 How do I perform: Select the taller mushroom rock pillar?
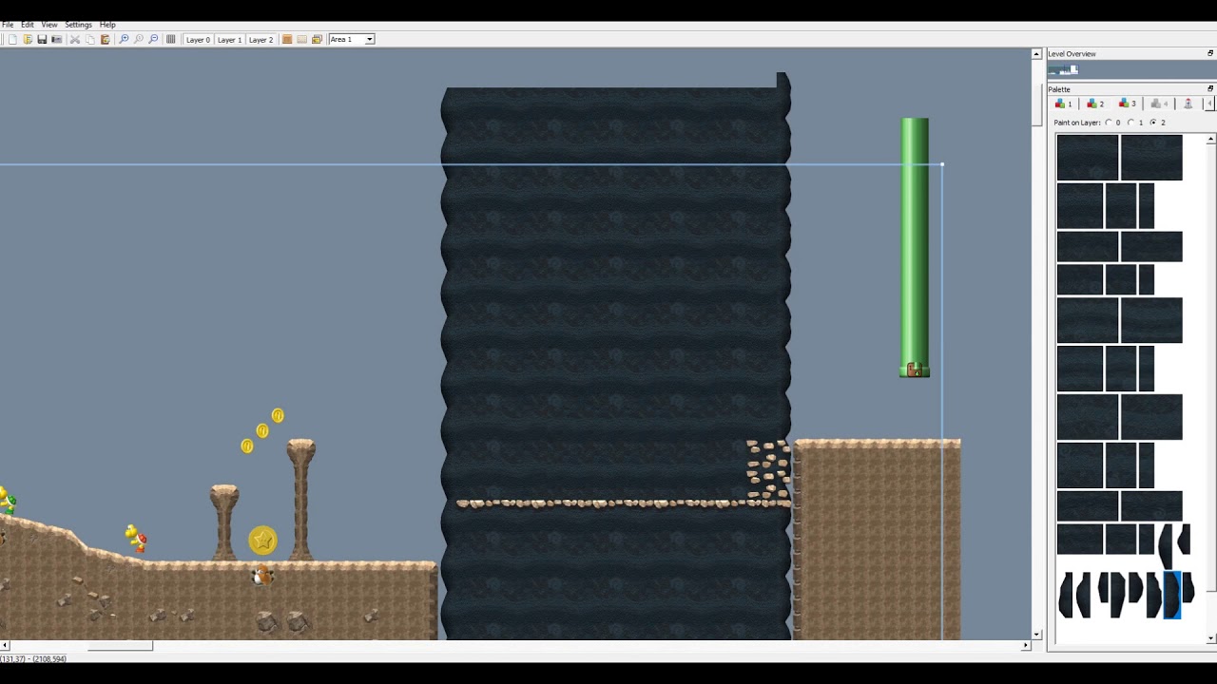(x=300, y=499)
